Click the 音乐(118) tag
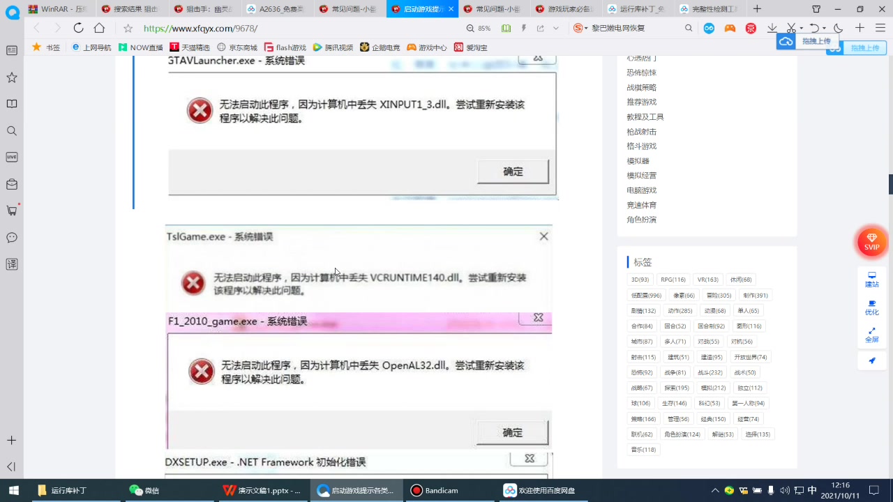 [643, 450]
